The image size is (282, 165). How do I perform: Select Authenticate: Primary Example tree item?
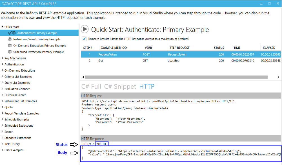point(39,33)
